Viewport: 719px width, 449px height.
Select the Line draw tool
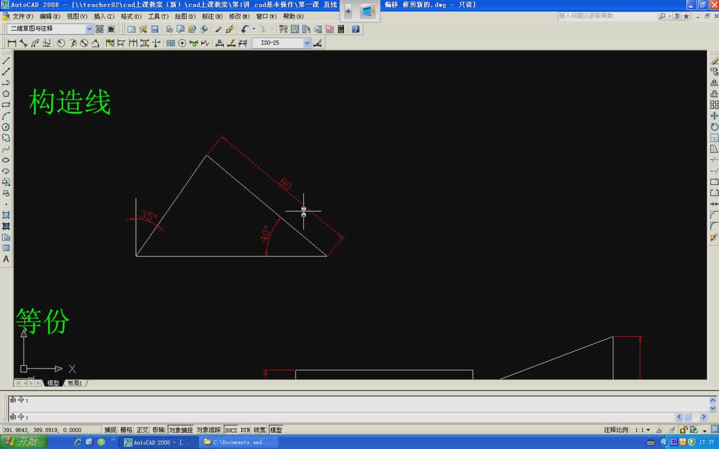(x=6, y=61)
